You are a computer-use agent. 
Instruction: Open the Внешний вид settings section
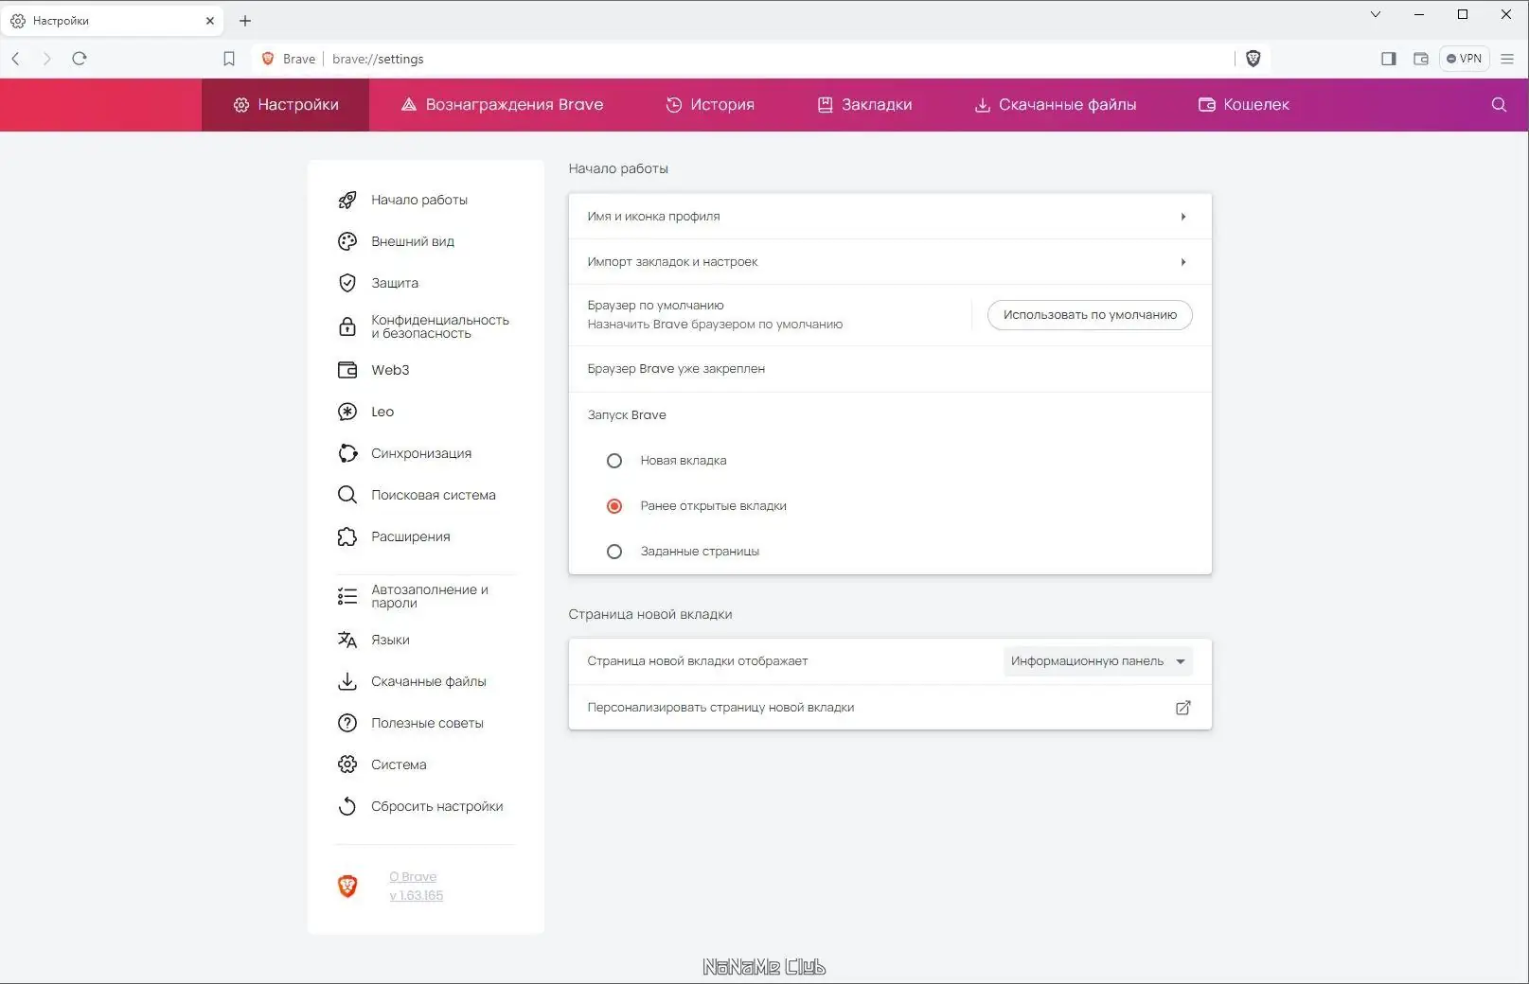click(x=413, y=241)
